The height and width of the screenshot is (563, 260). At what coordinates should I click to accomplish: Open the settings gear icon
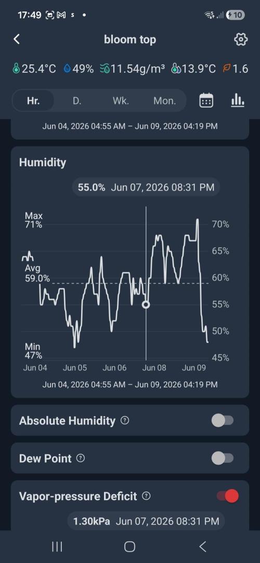241,39
